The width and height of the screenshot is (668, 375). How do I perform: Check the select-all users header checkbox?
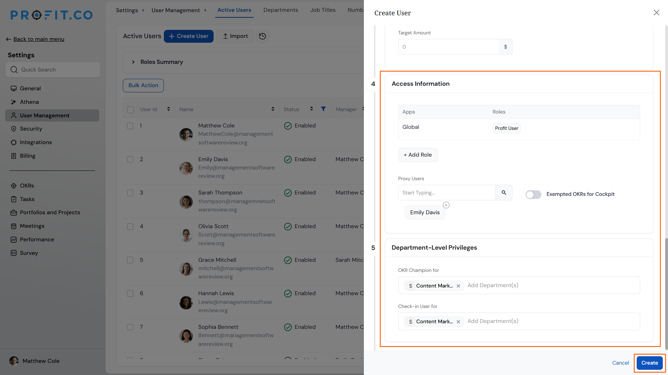(130, 110)
